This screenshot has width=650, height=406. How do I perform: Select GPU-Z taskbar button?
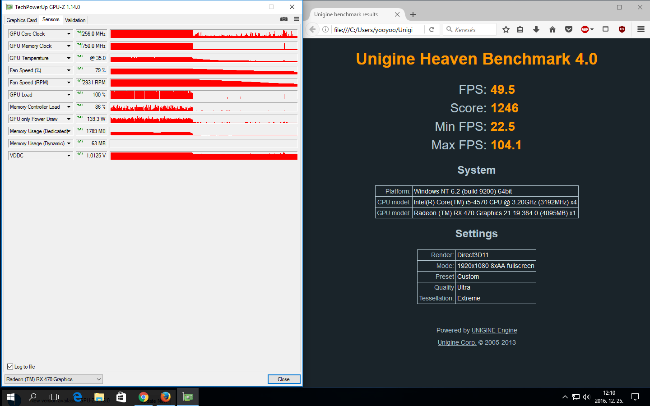(188, 397)
